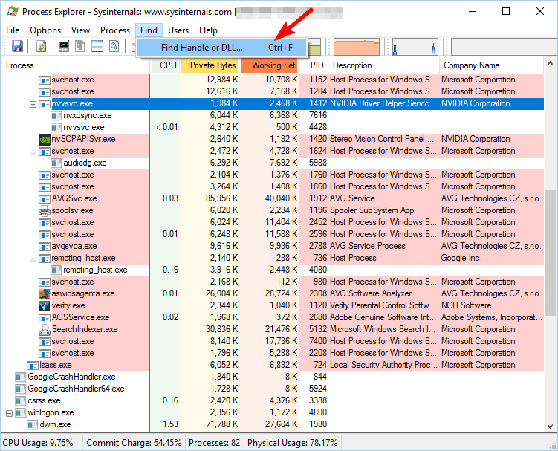Collapse the nvvsvc.exe process tree
This screenshot has height=451, width=558.
pyautogui.click(x=33, y=104)
